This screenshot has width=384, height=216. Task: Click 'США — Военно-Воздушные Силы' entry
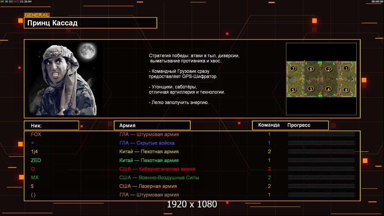coord(159,177)
